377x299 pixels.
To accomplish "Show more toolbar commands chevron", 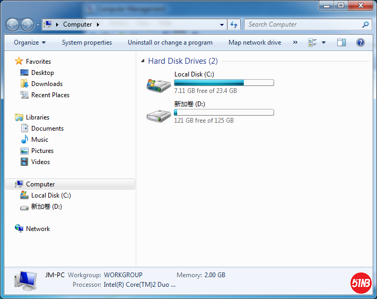I will pos(295,42).
